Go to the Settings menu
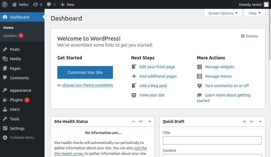This screenshot has height=157, width=271. 17,128
